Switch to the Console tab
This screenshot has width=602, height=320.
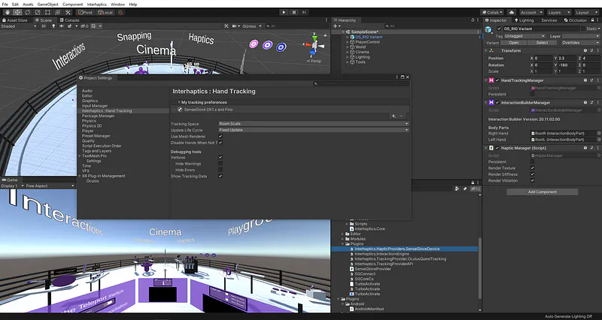click(69, 20)
